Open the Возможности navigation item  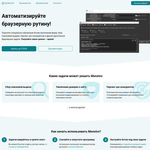coord(25,3)
